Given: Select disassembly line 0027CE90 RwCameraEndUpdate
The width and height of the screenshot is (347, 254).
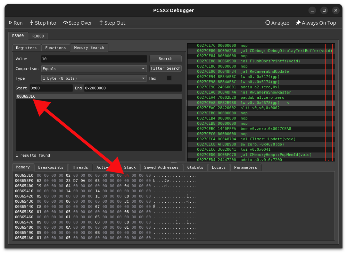Looking at the screenshot, I should click(x=261, y=72).
